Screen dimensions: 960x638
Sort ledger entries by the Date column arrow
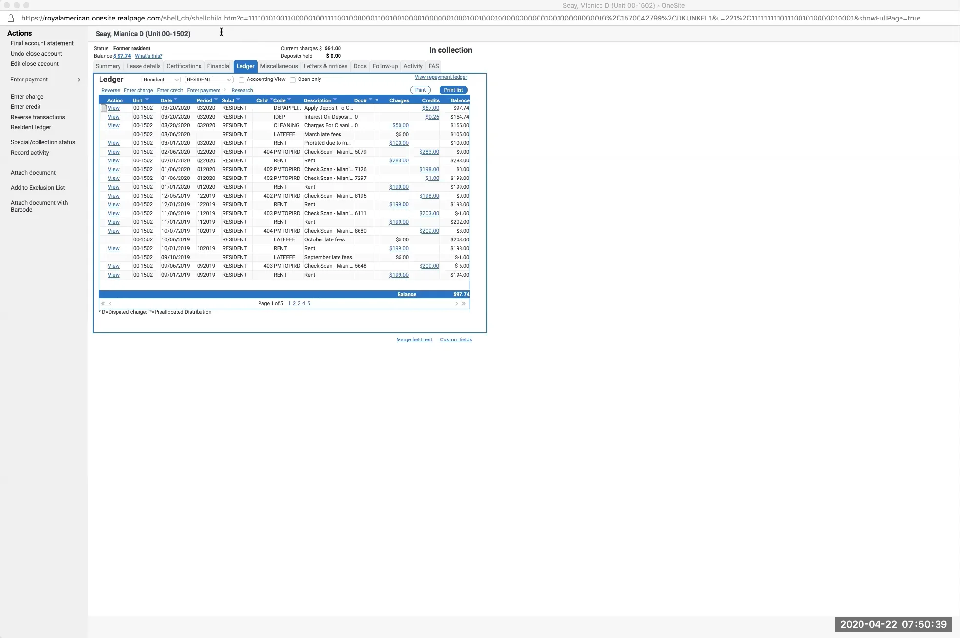click(176, 99)
